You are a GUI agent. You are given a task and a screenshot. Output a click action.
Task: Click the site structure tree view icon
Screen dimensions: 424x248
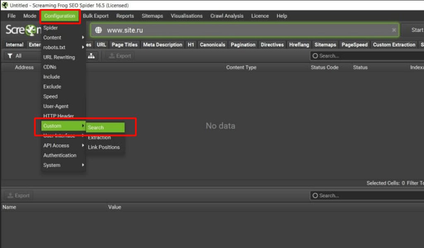[91, 56]
